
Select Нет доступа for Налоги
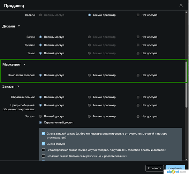coord(138,15)
